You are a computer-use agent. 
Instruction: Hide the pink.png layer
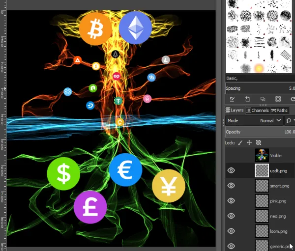[x=231, y=200]
